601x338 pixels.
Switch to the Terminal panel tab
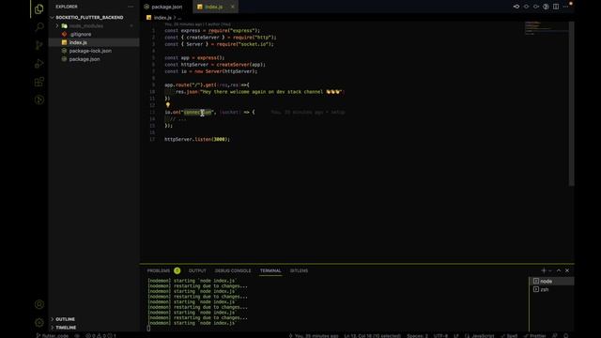coord(270,270)
